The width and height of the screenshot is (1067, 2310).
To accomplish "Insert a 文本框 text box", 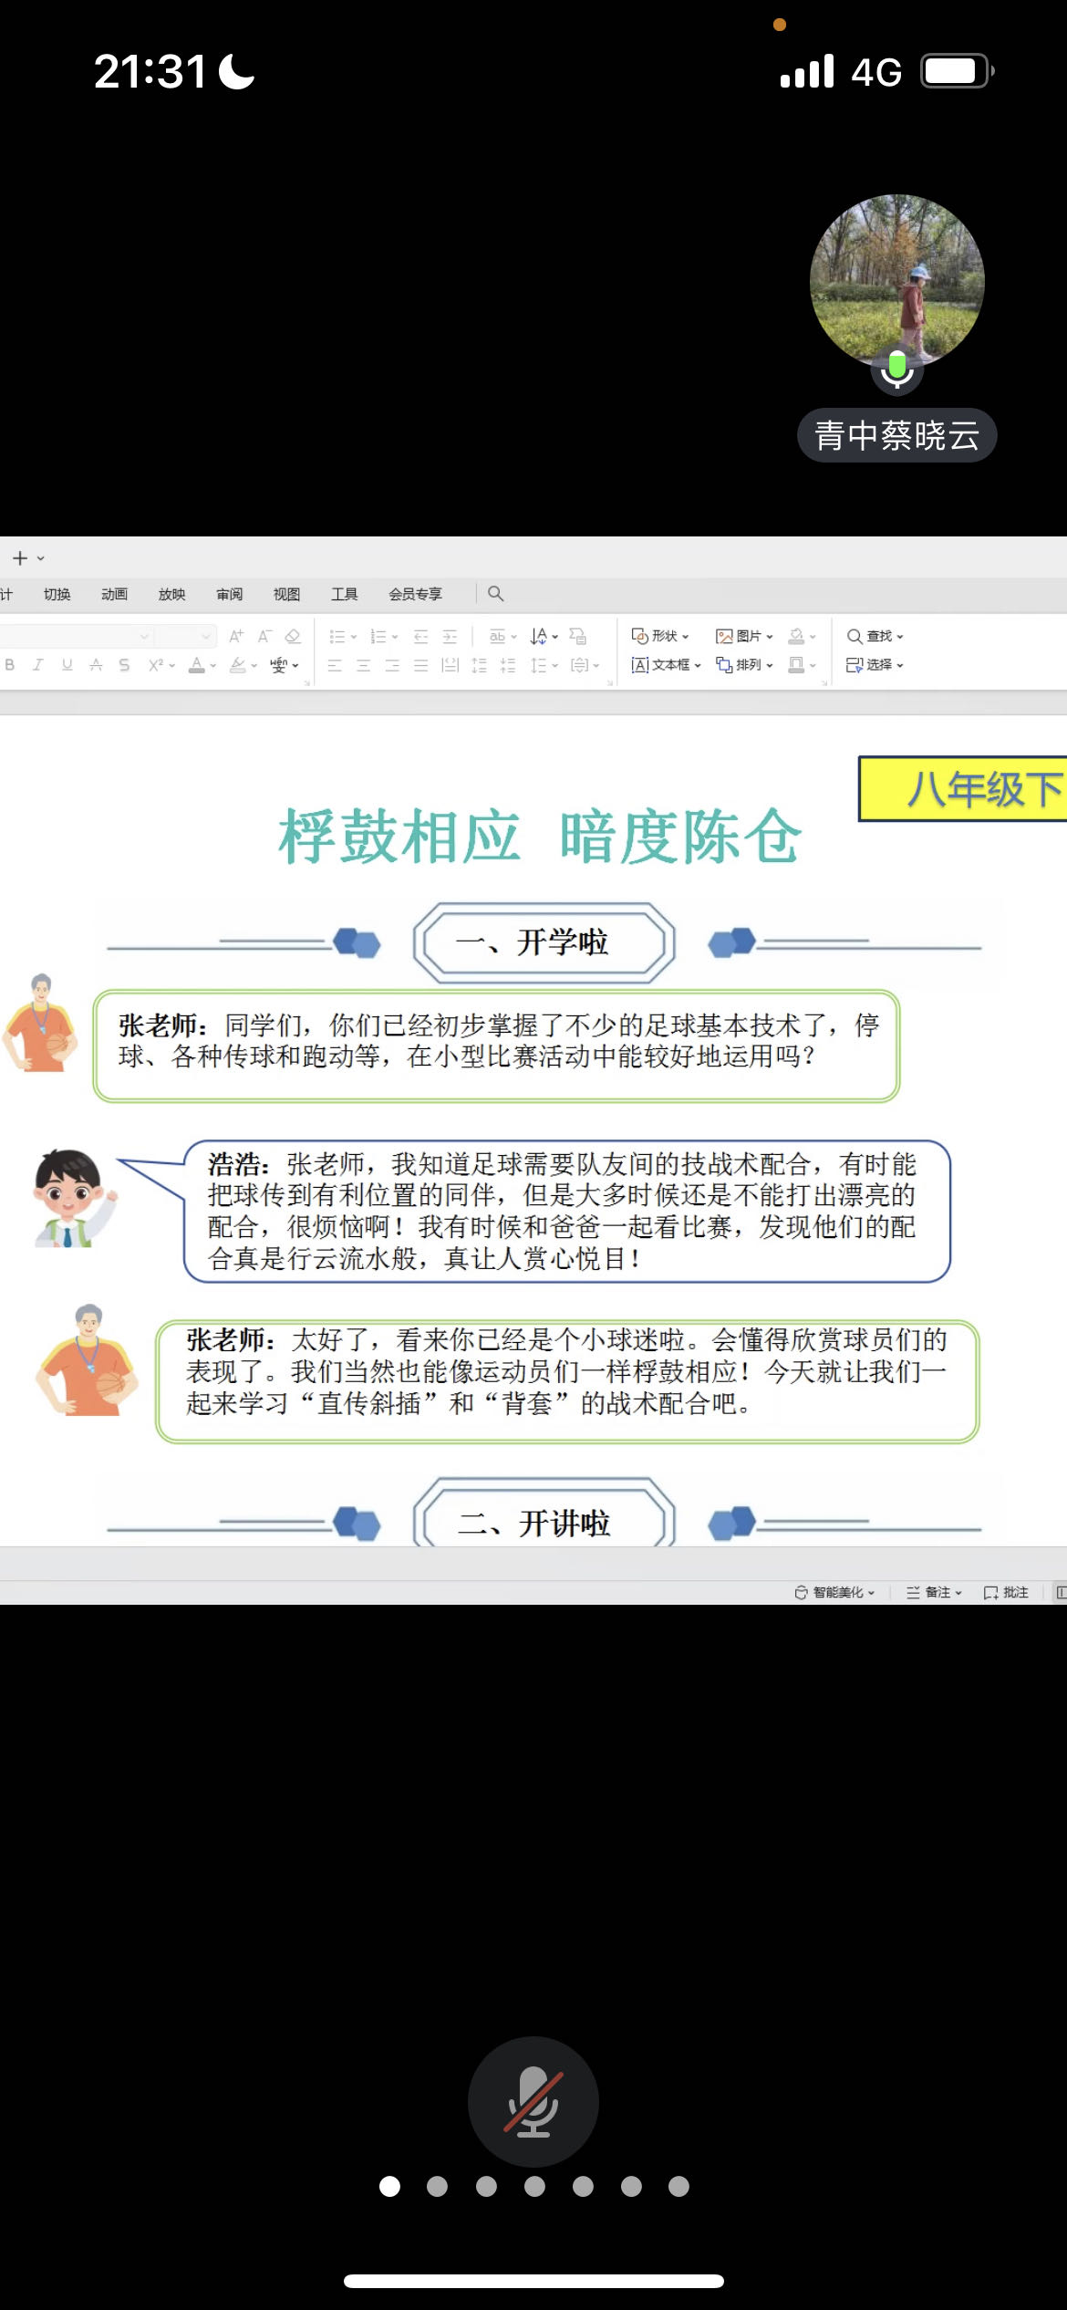I will 666,665.
